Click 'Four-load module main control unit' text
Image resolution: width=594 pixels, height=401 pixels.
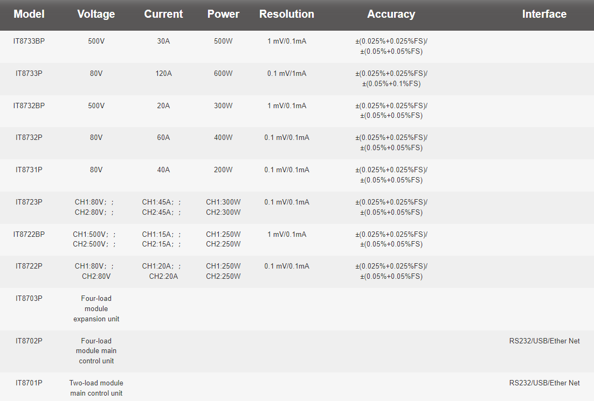tap(96, 351)
